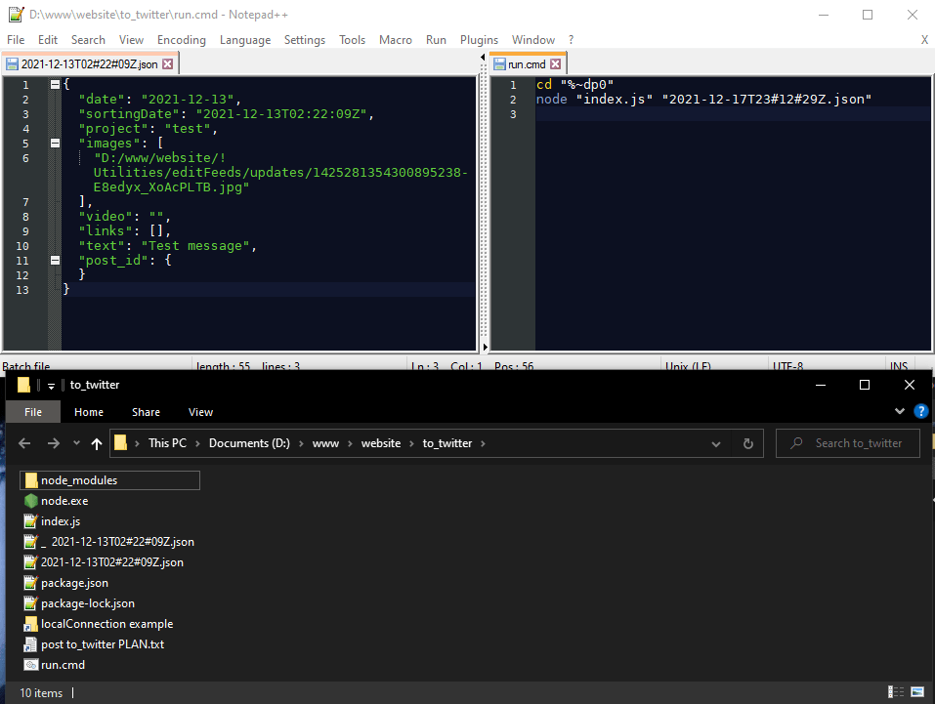Open the Encoding menu
The height and width of the screenshot is (704, 935).
pyautogui.click(x=182, y=40)
